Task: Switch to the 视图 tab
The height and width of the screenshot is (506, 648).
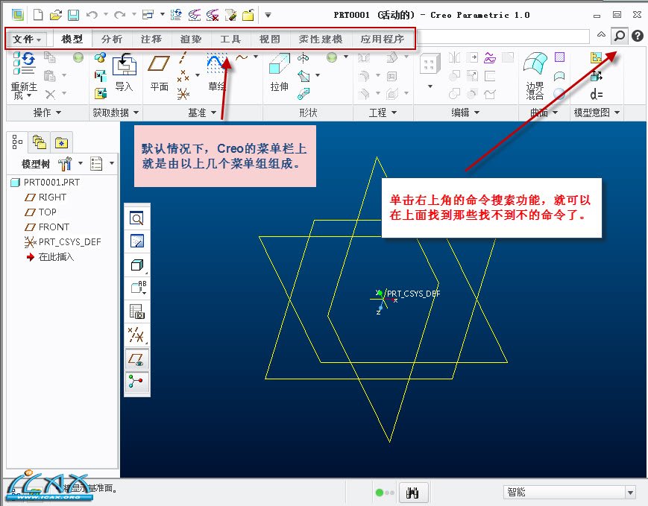Action: (x=269, y=39)
